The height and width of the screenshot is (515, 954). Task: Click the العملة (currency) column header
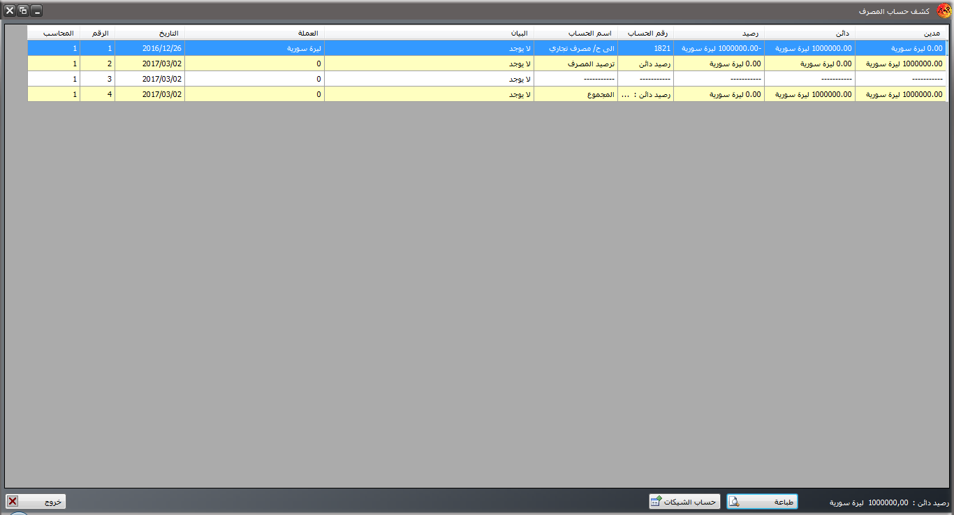[254, 33]
